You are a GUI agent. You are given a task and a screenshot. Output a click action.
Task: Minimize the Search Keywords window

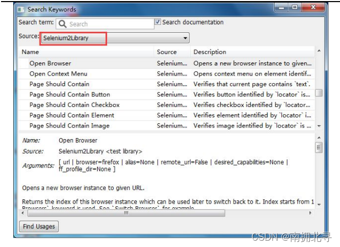(281, 7)
